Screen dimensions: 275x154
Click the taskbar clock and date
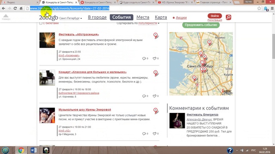coord(265,150)
